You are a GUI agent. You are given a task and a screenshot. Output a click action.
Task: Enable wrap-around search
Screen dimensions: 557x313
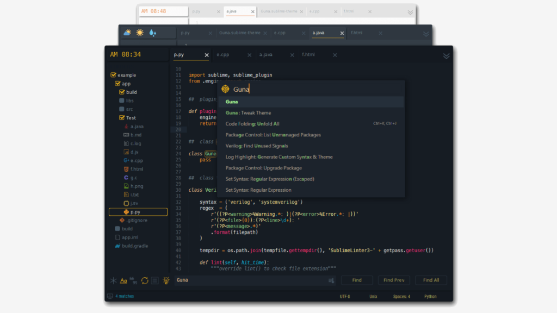145,280
